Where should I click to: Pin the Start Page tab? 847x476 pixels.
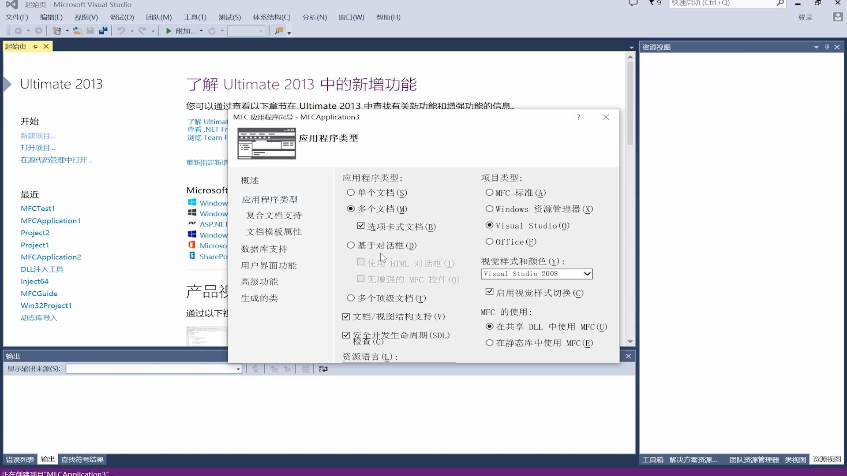pos(35,46)
